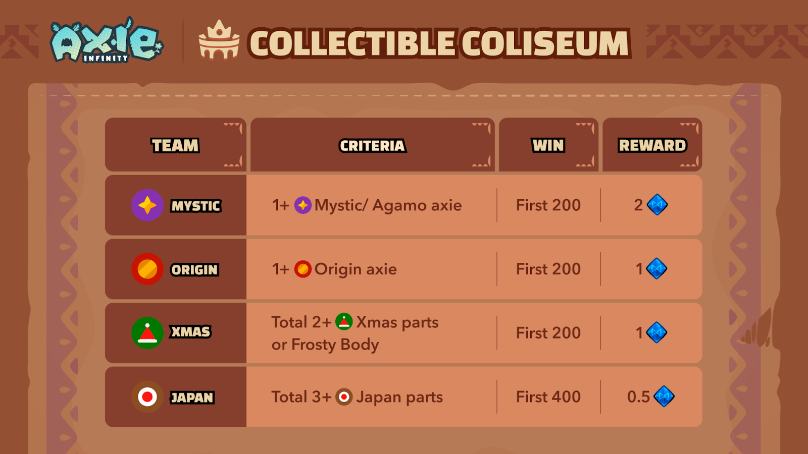The height and width of the screenshot is (454, 808).
Task: Click the small Mystic icon in criteria
Action: (302, 205)
